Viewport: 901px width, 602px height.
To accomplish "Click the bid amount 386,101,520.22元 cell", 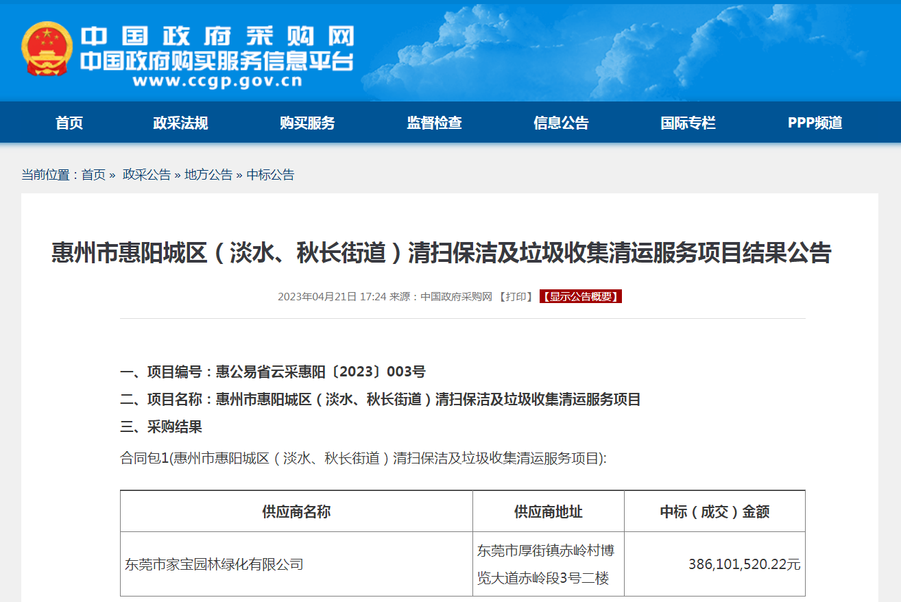I will pyautogui.click(x=744, y=565).
